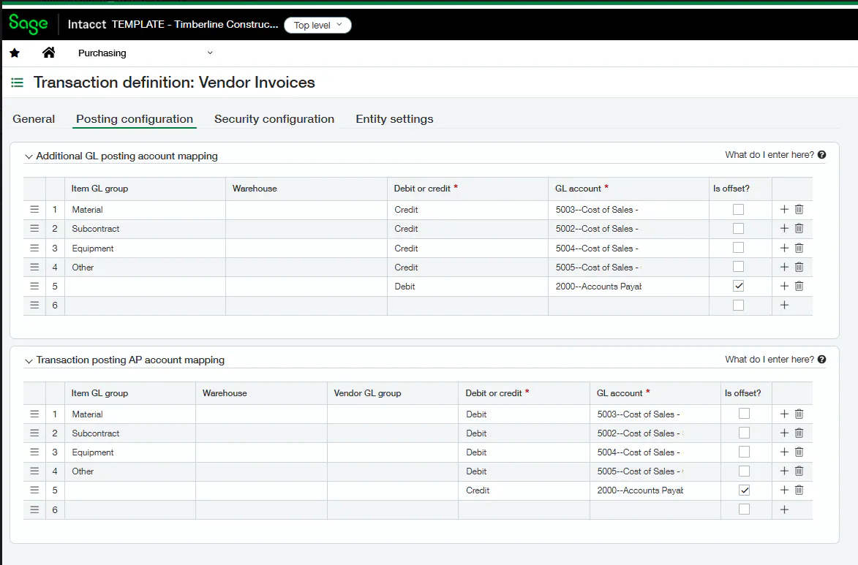This screenshot has height=565, width=858.
Task: Toggle Is offset for Material in AP mapping
Action: tap(744, 414)
